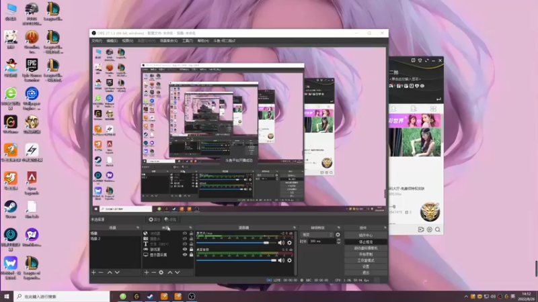The image size is (538, 302).
Task: Mute the Desktop Audio speaker icon
Action: (x=281, y=260)
